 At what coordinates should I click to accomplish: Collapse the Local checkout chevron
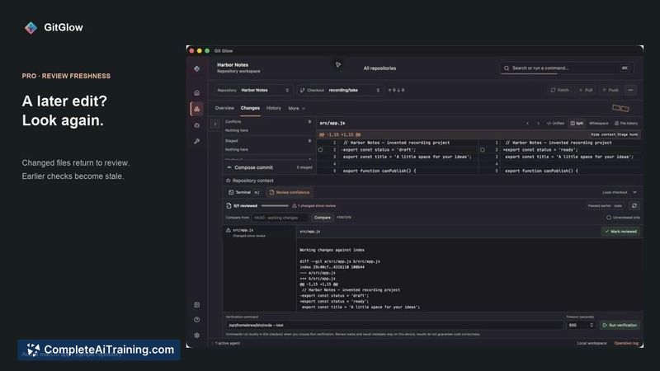pos(634,192)
